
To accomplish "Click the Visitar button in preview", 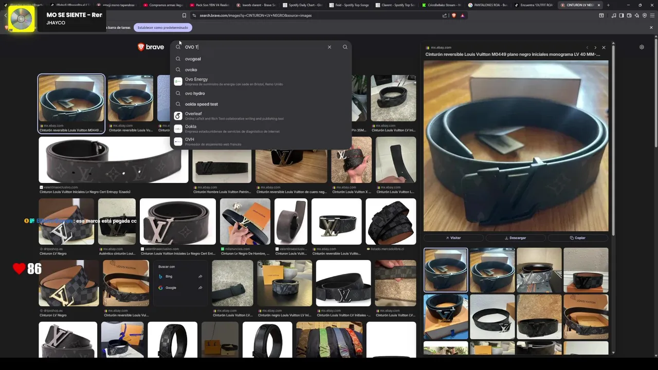I will (x=453, y=238).
